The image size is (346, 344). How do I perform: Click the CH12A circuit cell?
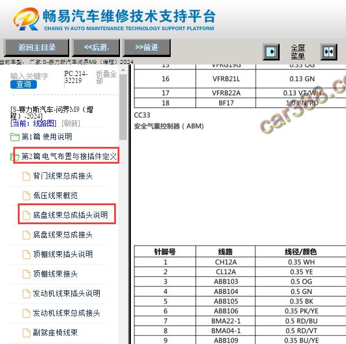(x=225, y=262)
